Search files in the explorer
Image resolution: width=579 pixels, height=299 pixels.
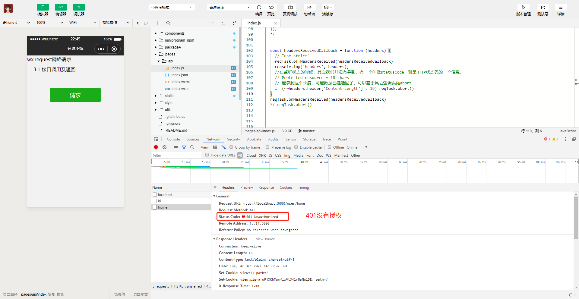(168, 23)
